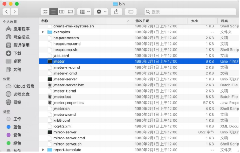
Task: Select the jmeter-n-r.cmd file name
Action: pos(66,67)
